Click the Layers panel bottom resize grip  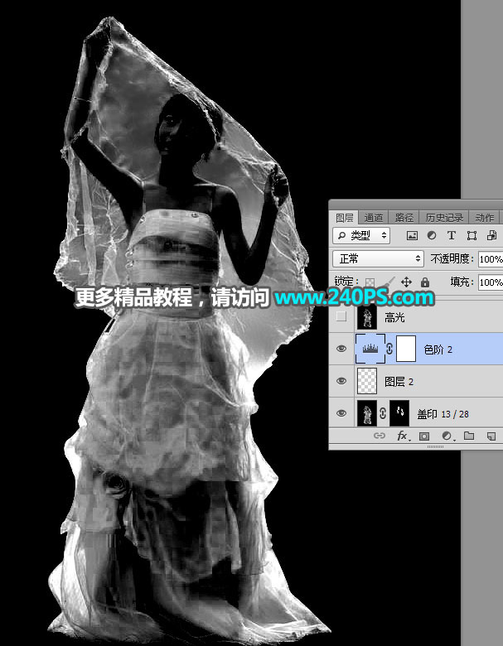tap(435, 446)
